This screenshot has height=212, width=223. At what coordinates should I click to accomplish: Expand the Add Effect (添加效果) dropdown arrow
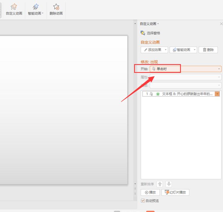pos(166,50)
